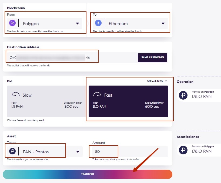Click the Fast bid speedometer icon
Screen dimensions: 221x183
[97, 94]
